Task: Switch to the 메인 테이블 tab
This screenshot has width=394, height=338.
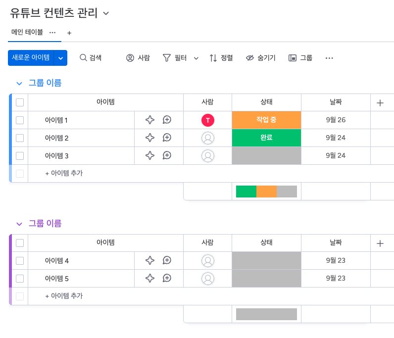Action: (x=27, y=32)
